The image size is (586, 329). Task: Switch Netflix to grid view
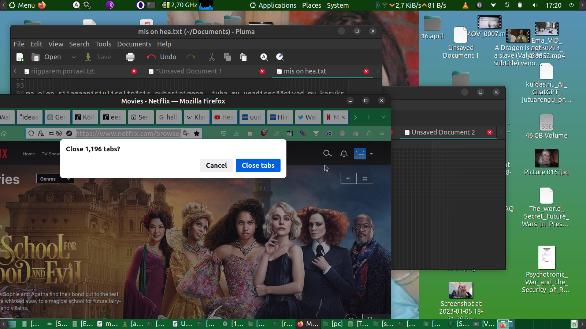click(x=365, y=178)
